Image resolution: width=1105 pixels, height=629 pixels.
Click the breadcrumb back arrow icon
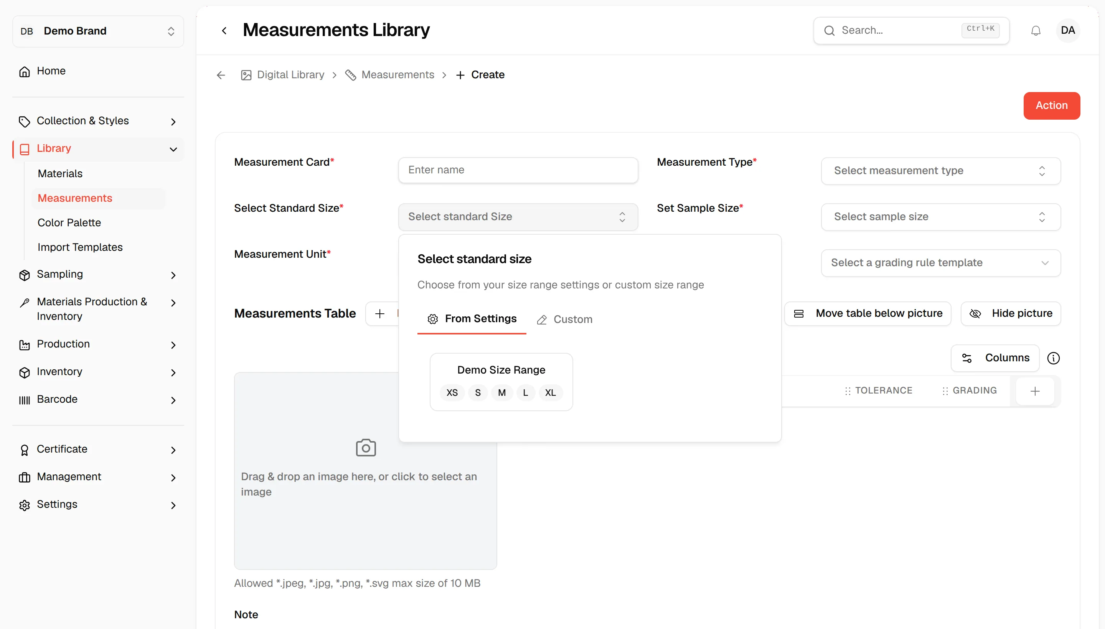click(221, 75)
